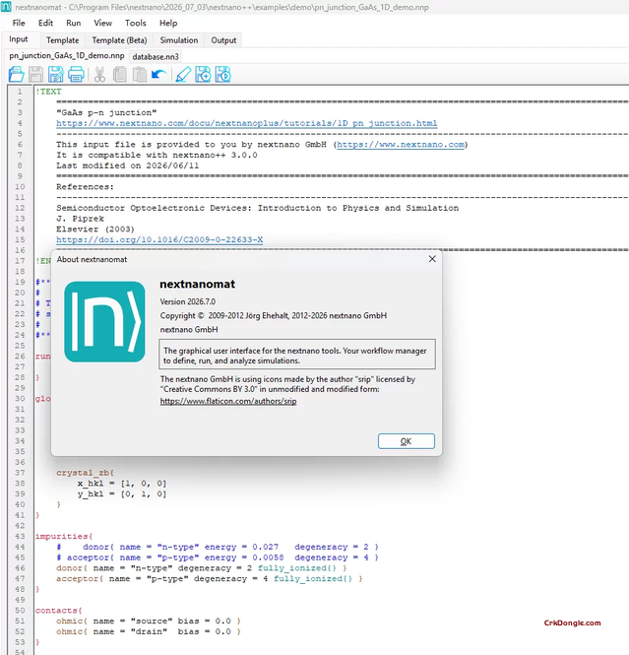The height and width of the screenshot is (655, 629).
Task: Click the Cut scissors icon
Action: (x=99, y=74)
